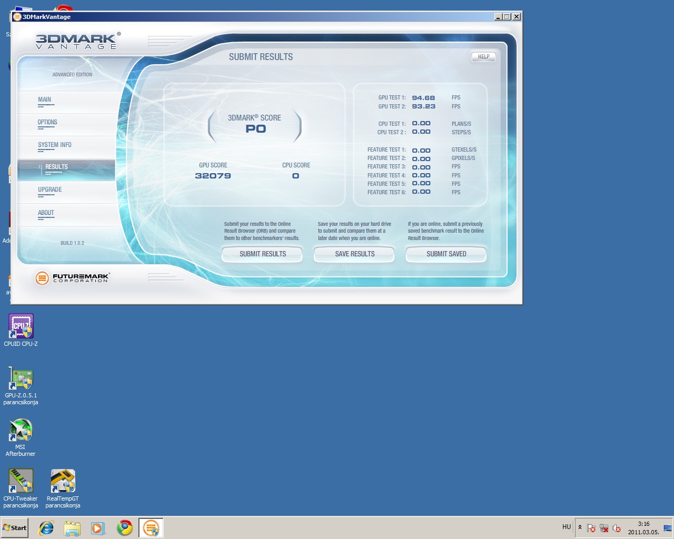Open CPUID CPU-Z desktop shortcut
The height and width of the screenshot is (539, 674).
tap(21, 331)
